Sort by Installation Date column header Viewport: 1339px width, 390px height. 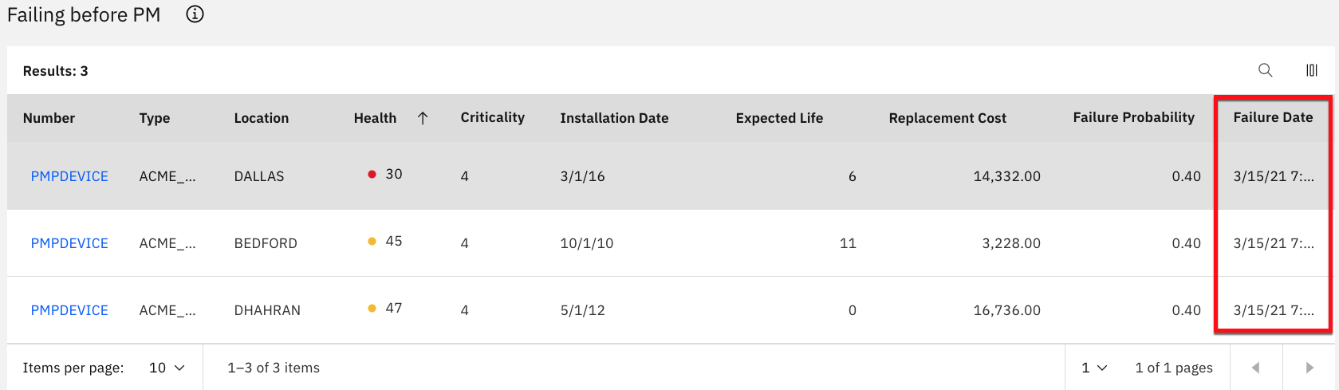coord(614,118)
